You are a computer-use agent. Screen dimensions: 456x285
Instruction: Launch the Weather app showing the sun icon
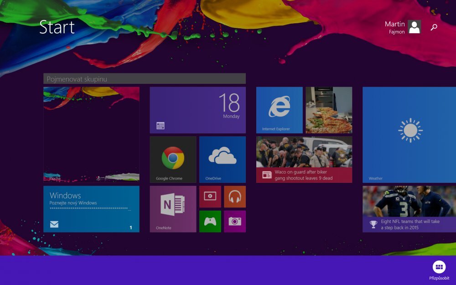point(409,135)
